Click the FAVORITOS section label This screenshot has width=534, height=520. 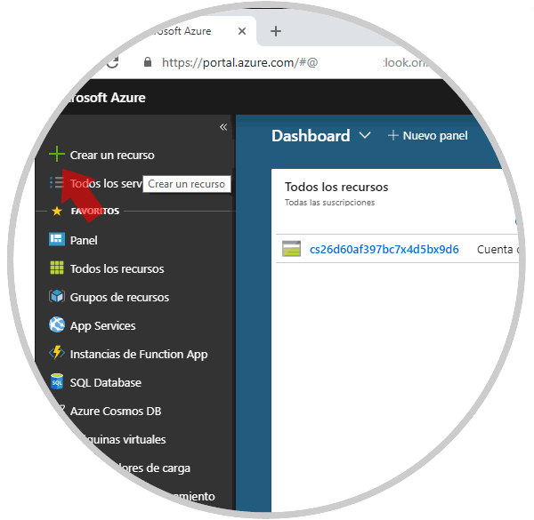95,212
